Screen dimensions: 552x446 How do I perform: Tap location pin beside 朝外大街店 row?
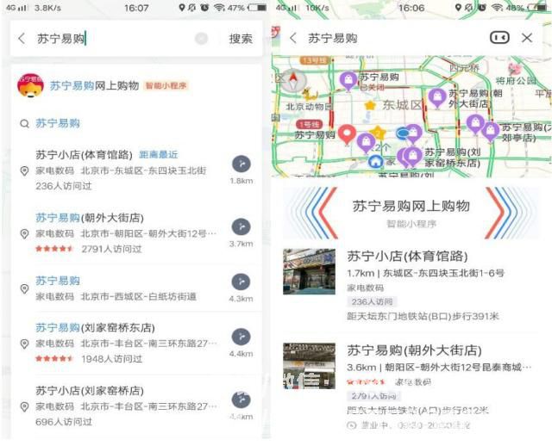[x=24, y=233]
